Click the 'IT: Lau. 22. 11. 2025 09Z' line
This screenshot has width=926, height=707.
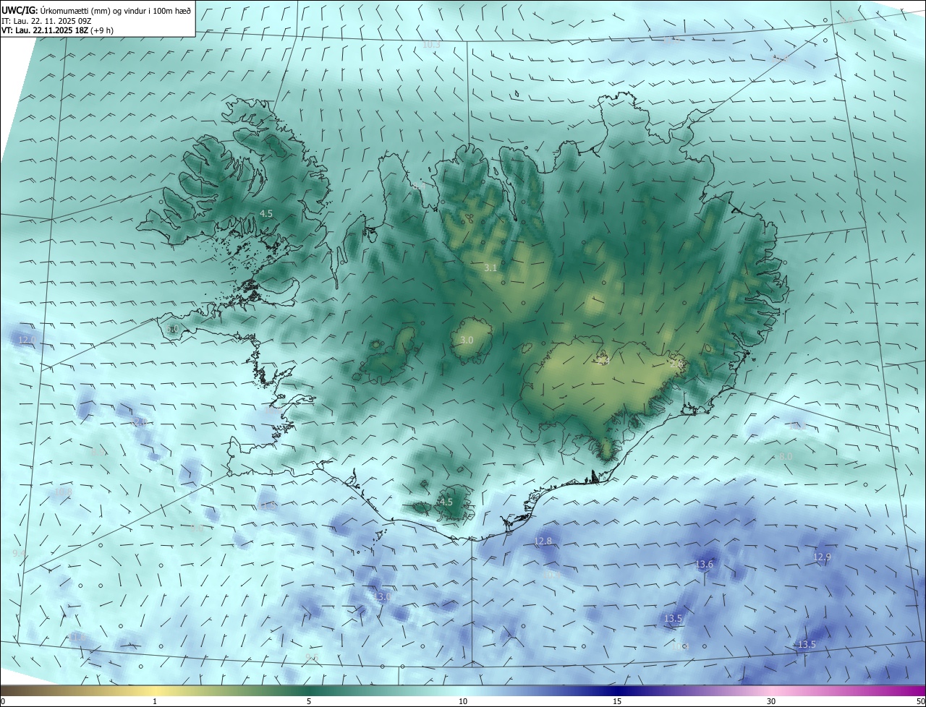coord(46,21)
